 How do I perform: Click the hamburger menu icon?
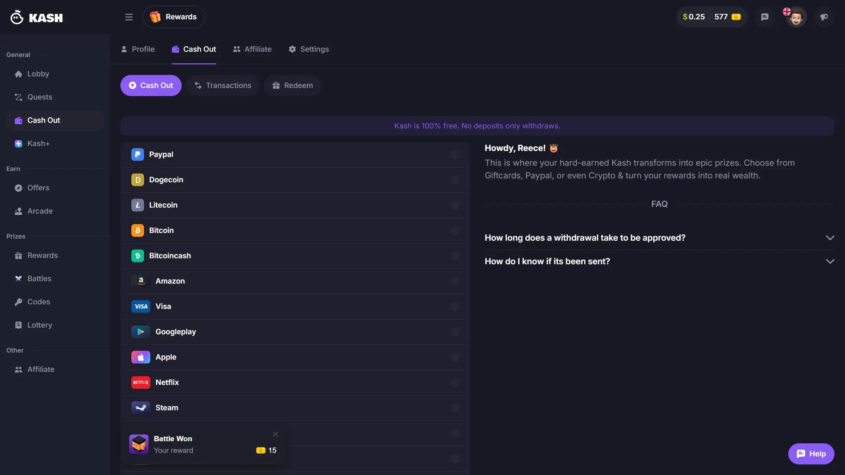pyautogui.click(x=129, y=17)
